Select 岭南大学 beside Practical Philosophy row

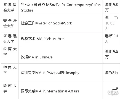(x=10, y=70)
